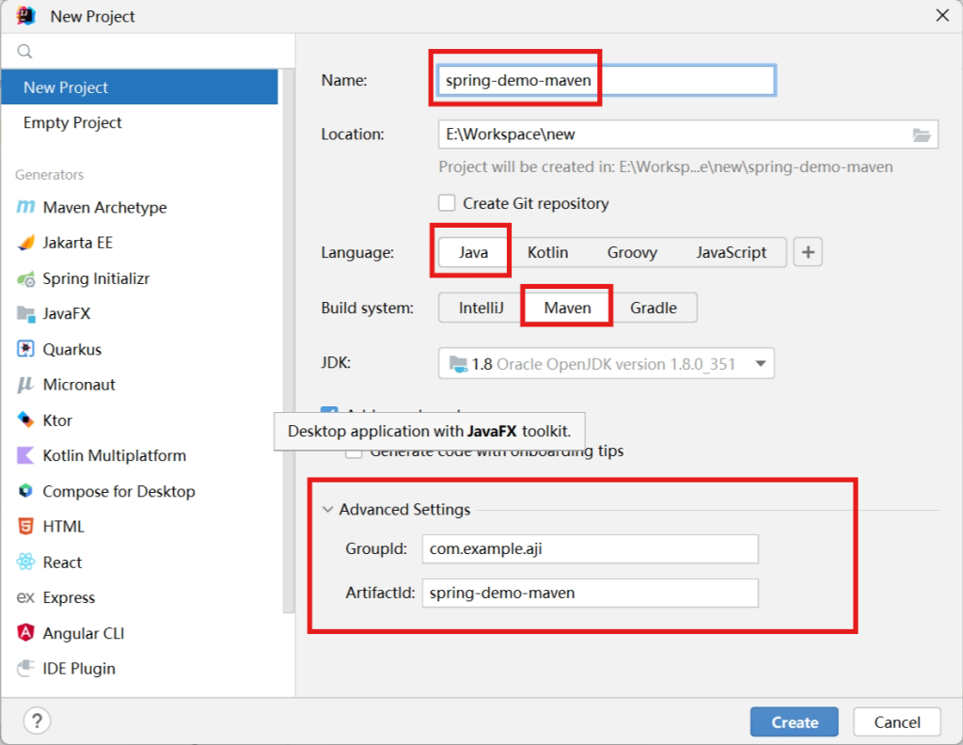Select IntelliJ as build system
Image resolution: width=963 pixels, height=745 pixels.
tap(481, 308)
